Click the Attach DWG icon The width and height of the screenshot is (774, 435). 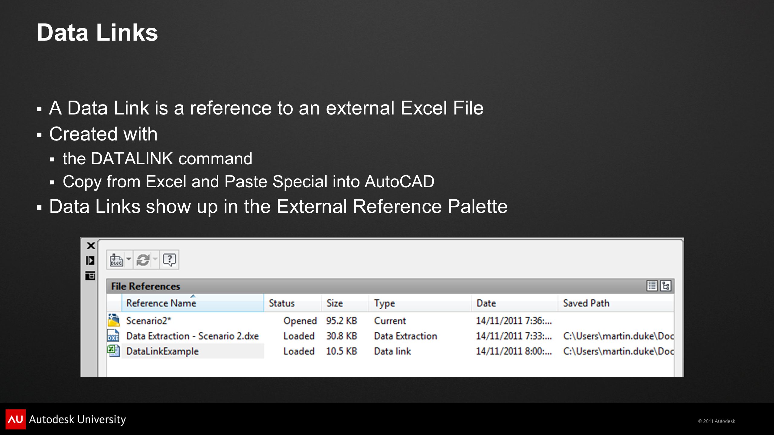pos(116,260)
